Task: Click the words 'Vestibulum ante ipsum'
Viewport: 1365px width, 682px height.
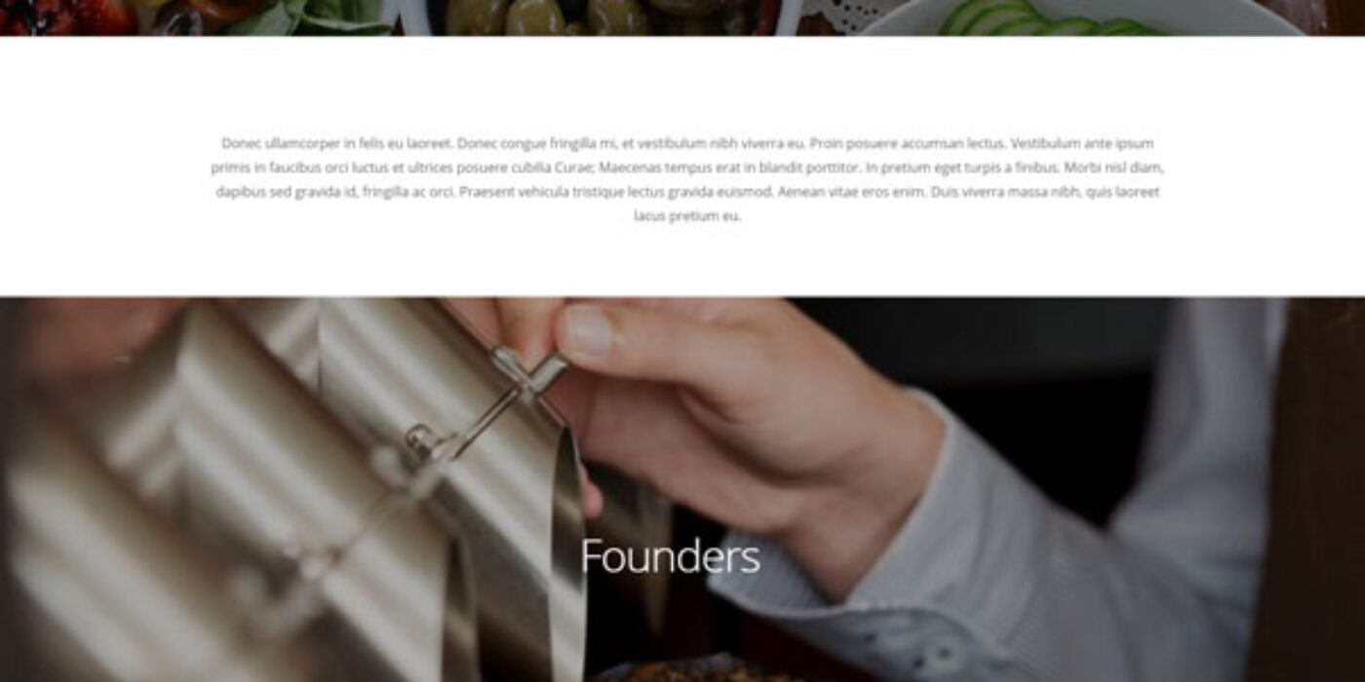Action: (1082, 143)
